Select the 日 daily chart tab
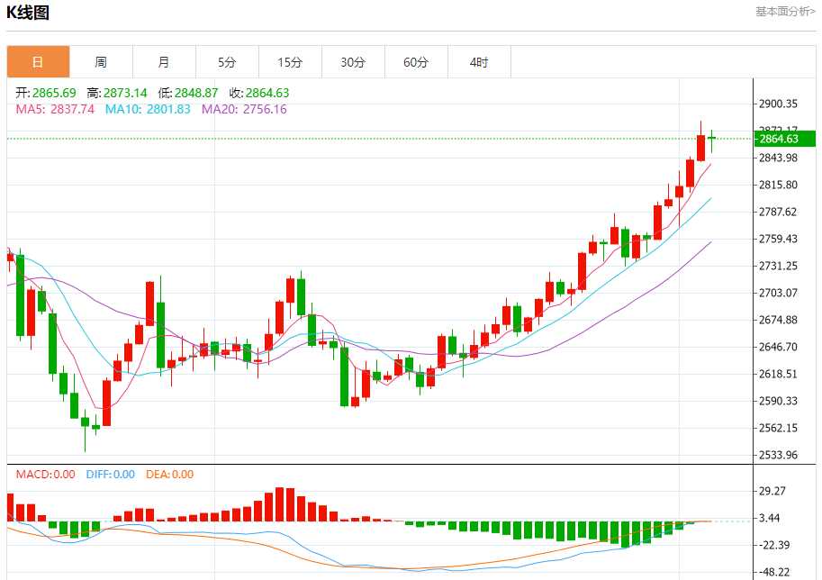Image resolution: width=822 pixels, height=580 pixels. (39, 62)
